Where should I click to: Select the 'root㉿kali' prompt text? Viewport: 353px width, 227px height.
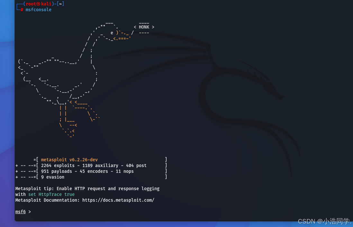pos(39,4)
